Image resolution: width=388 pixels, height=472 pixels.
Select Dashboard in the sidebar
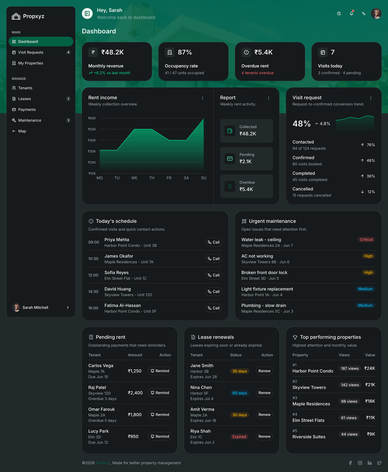41,41
